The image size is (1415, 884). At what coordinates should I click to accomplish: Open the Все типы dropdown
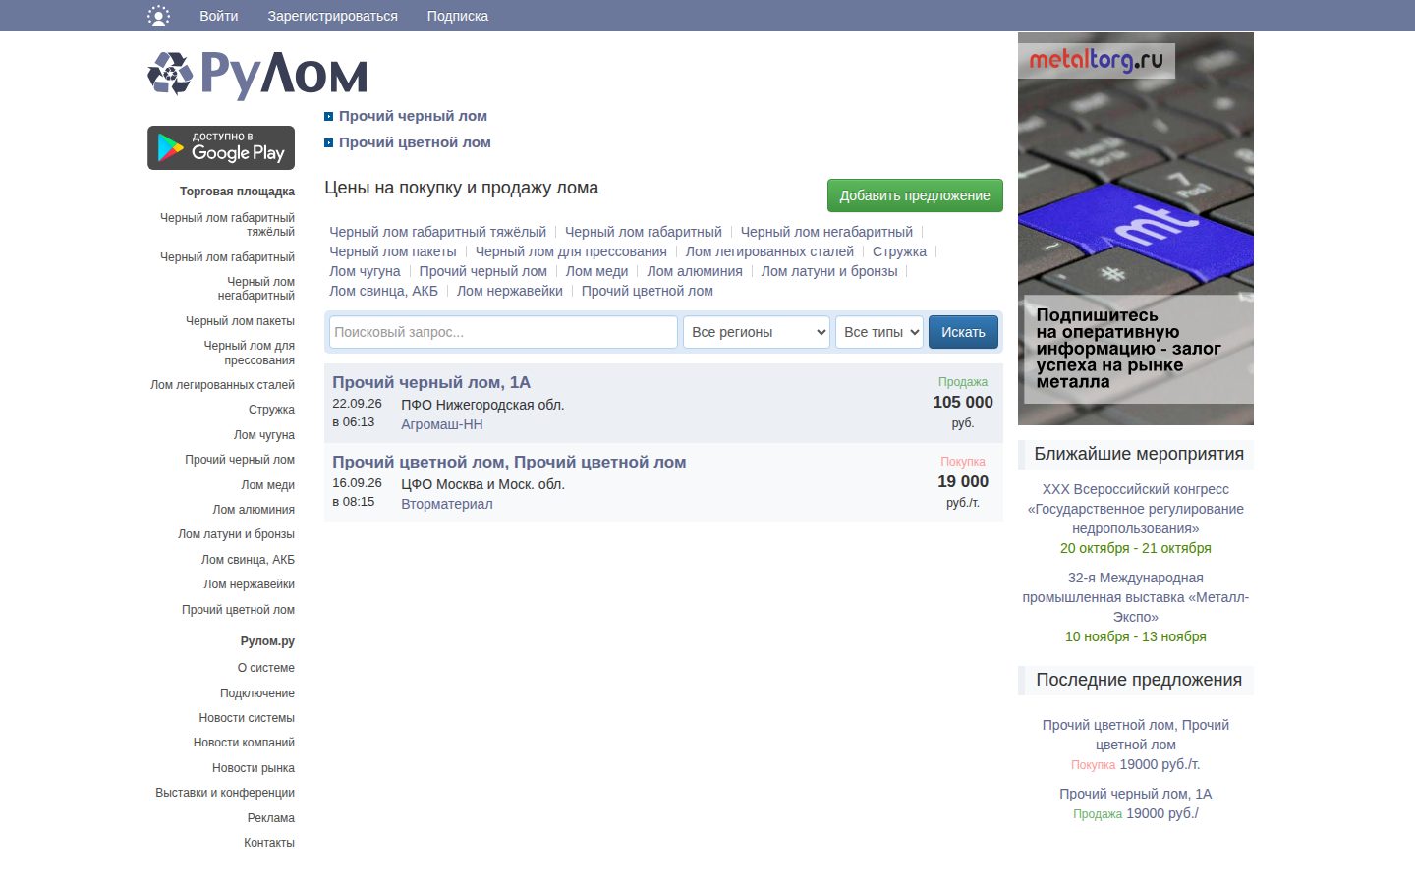click(879, 332)
